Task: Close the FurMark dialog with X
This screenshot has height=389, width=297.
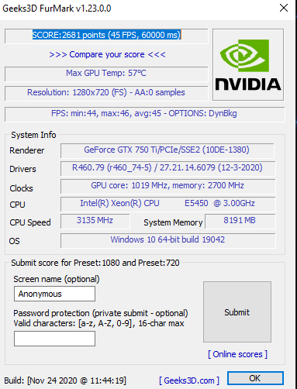Action: 284,8
